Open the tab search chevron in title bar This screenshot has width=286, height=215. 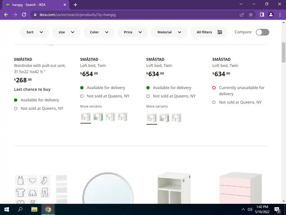click(x=241, y=4)
